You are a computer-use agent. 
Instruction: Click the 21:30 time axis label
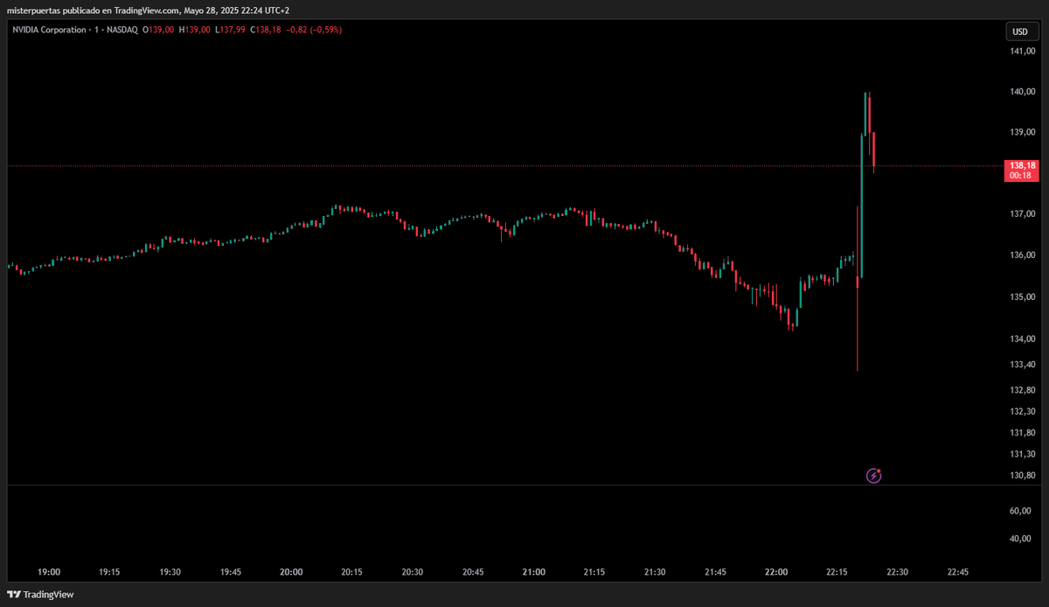point(655,572)
